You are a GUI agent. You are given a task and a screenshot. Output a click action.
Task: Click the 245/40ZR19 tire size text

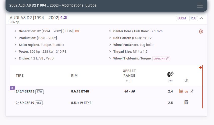coord(25,103)
